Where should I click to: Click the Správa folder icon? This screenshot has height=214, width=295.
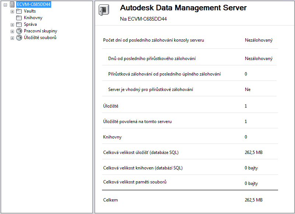[19, 24]
